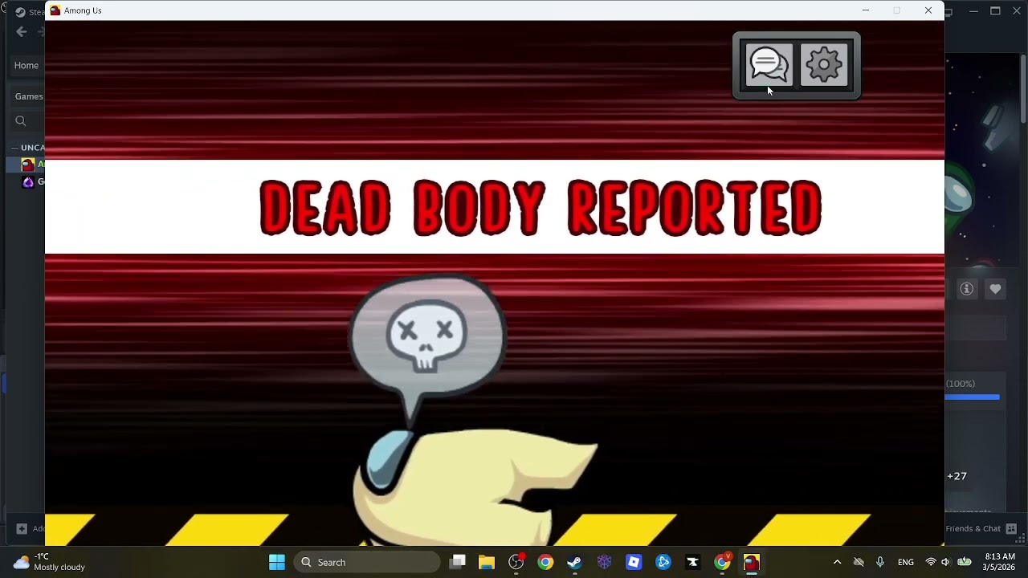Image resolution: width=1028 pixels, height=578 pixels.
Task: Minimize the Among Us window
Action: [x=865, y=10]
